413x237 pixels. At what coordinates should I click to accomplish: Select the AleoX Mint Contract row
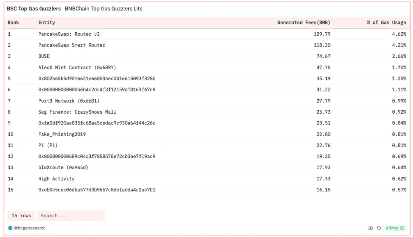[x=77, y=67]
